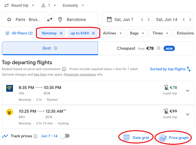This screenshot has width=196, height=145.
Task: Click the Barcelona destination field
Action: click(76, 19)
